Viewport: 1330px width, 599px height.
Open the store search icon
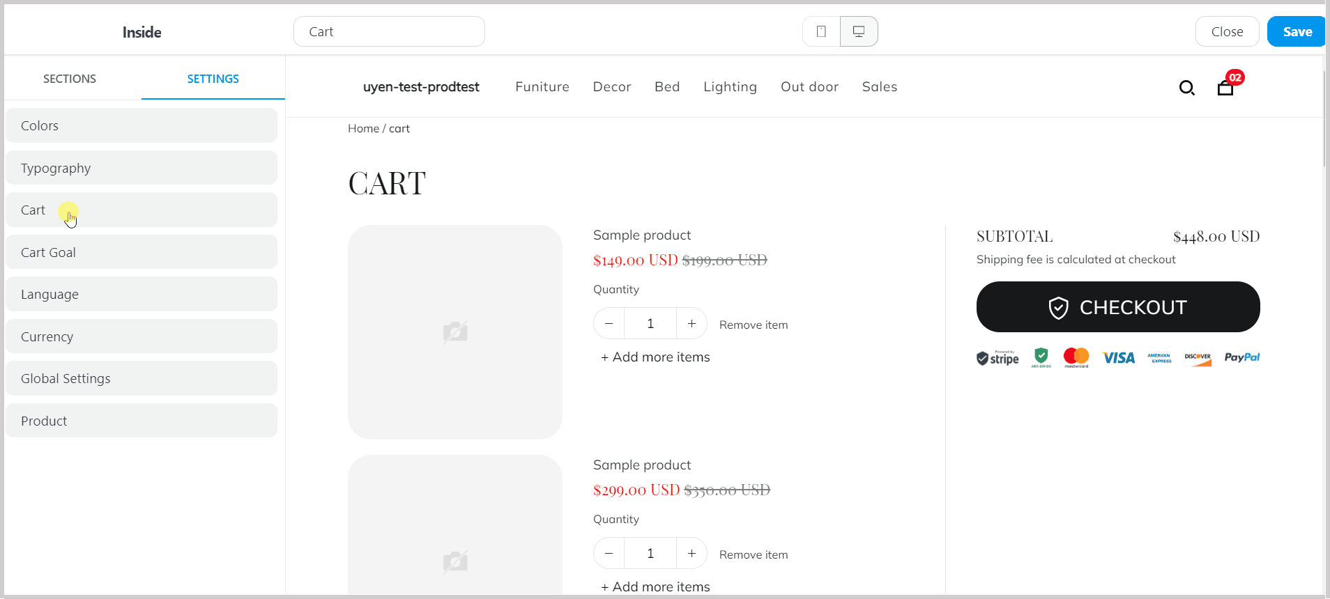pos(1186,88)
